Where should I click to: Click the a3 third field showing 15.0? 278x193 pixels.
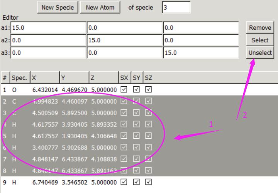(x=201, y=53)
